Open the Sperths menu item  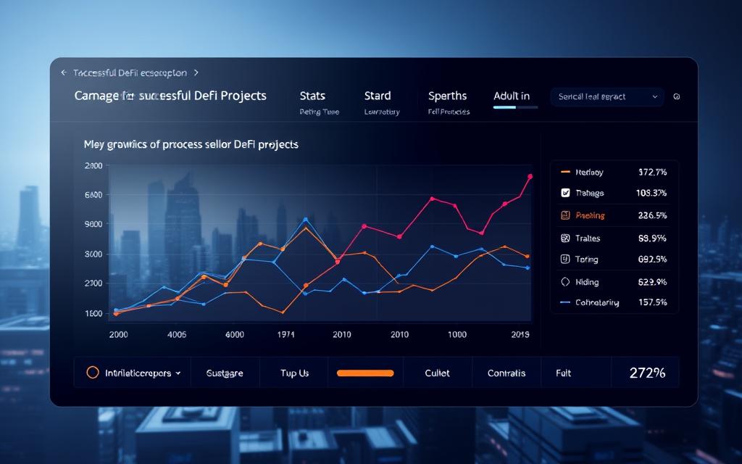tap(448, 95)
